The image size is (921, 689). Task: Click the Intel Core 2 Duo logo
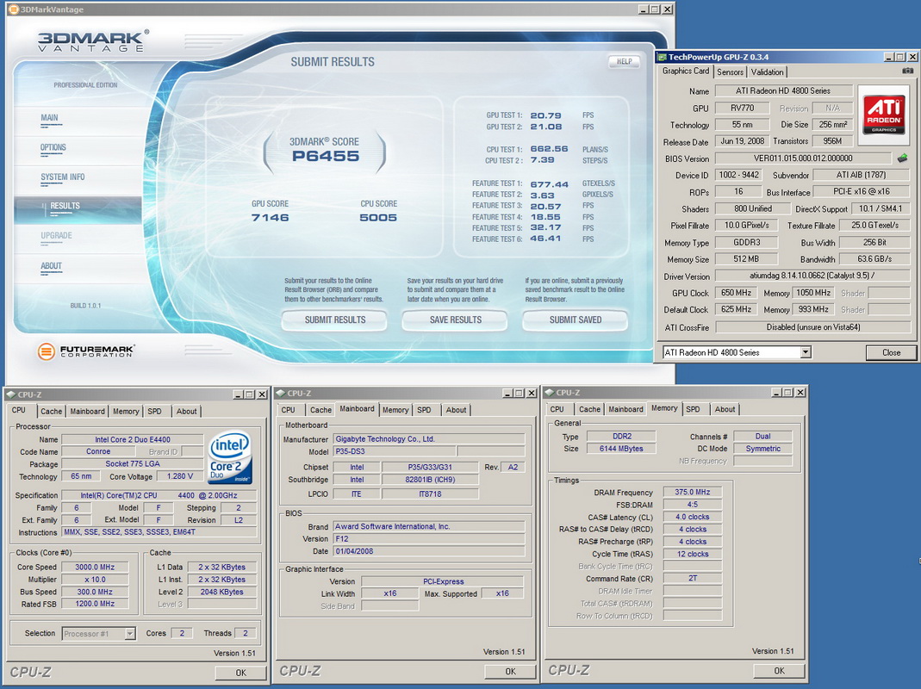click(231, 458)
